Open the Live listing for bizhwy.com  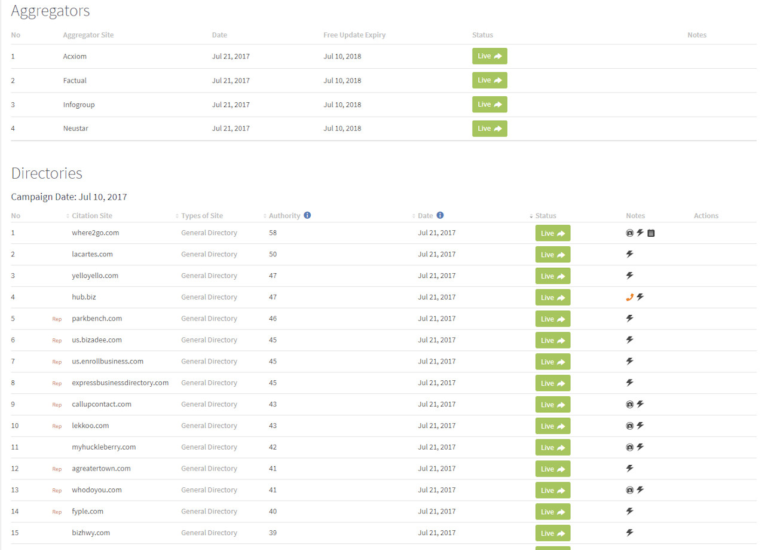click(x=553, y=533)
